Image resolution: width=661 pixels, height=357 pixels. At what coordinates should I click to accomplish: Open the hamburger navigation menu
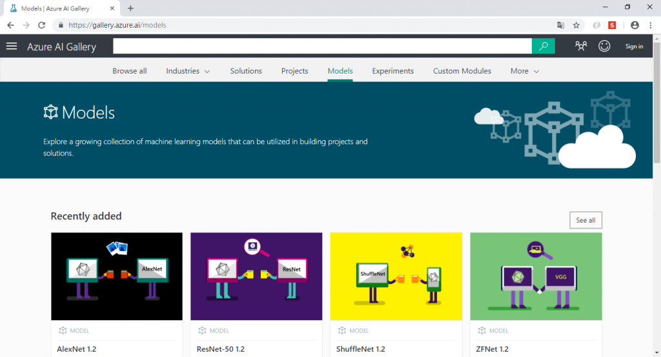click(x=12, y=46)
